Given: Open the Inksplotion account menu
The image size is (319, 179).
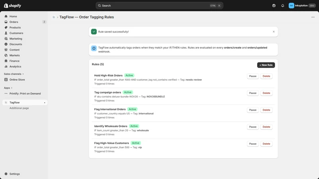Looking at the screenshot, I should [x=302, y=6].
